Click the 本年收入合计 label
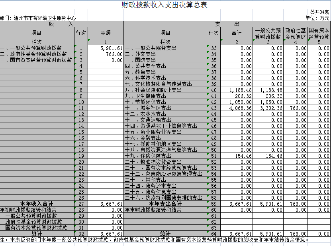Screen dimensions: 331x246 (x=37, y=204)
